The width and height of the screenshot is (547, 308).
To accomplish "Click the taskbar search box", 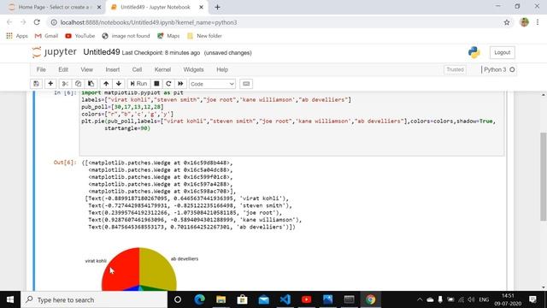I will (x=94, y=299).
